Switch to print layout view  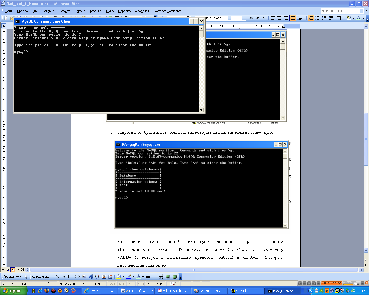pos(13,270)
